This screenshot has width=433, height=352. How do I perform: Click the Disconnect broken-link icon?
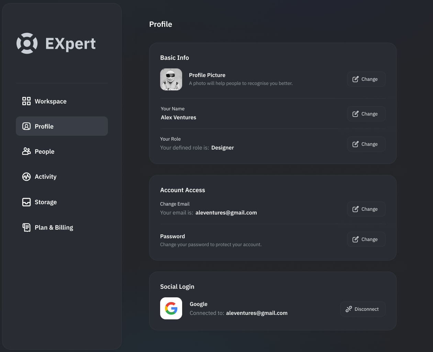349,309
